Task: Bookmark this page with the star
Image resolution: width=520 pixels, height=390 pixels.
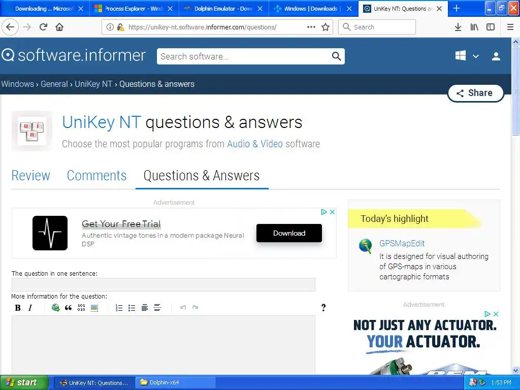Action: point(326,27)
